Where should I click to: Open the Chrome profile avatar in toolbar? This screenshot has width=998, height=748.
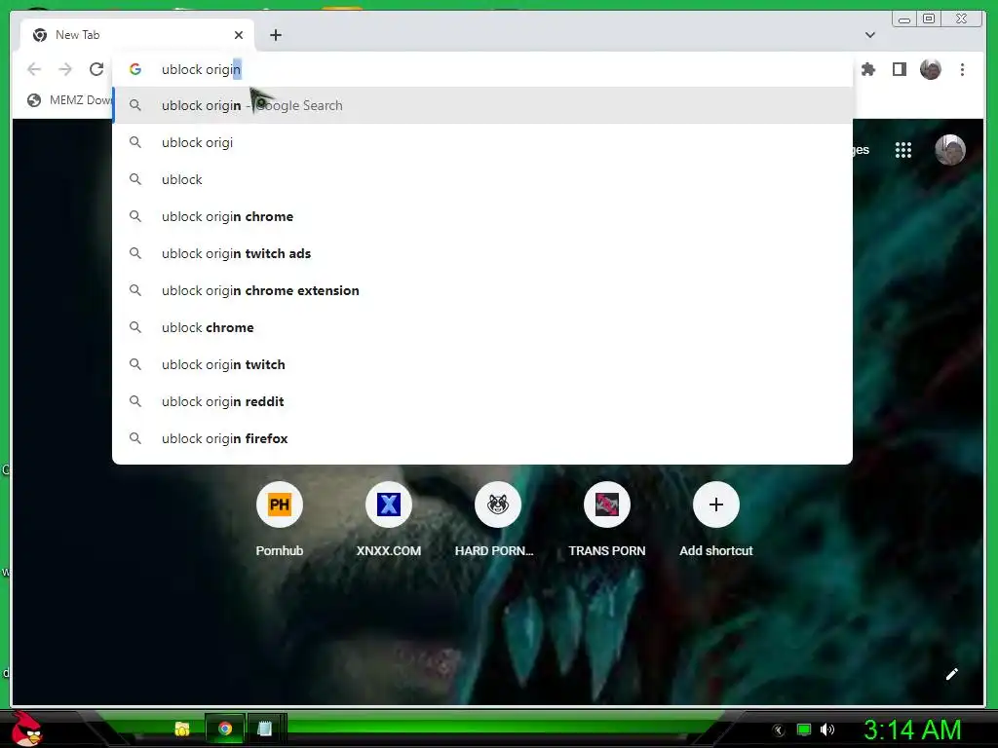pos(931,69)
